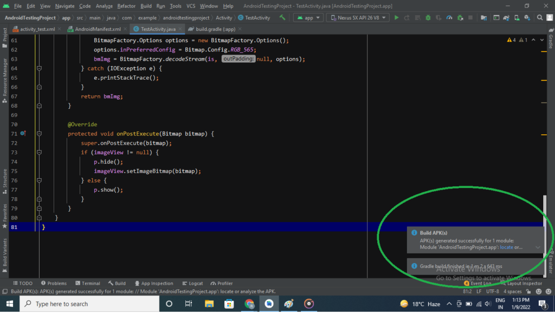Collapse onPostExecute method fold marker at line 71

click(39, 134)
